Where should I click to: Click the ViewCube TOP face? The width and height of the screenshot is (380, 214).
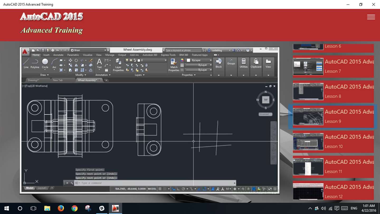(x=265, y=100)
